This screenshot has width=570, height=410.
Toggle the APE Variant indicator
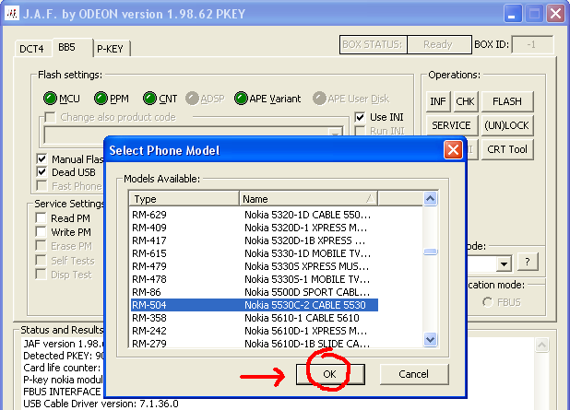241,98
